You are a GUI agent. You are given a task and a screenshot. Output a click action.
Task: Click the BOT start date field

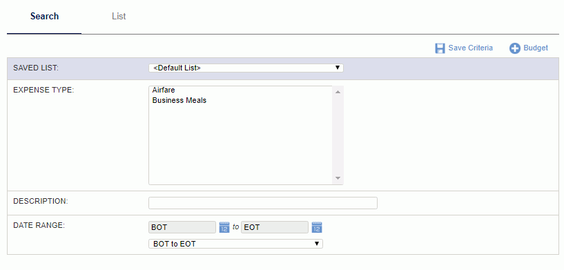[182, 227]
